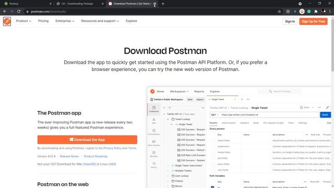The height and width of the screenshot is (188, 334).
Task: Reload the page with the refresh icon
Action: (x=19, y=11)
